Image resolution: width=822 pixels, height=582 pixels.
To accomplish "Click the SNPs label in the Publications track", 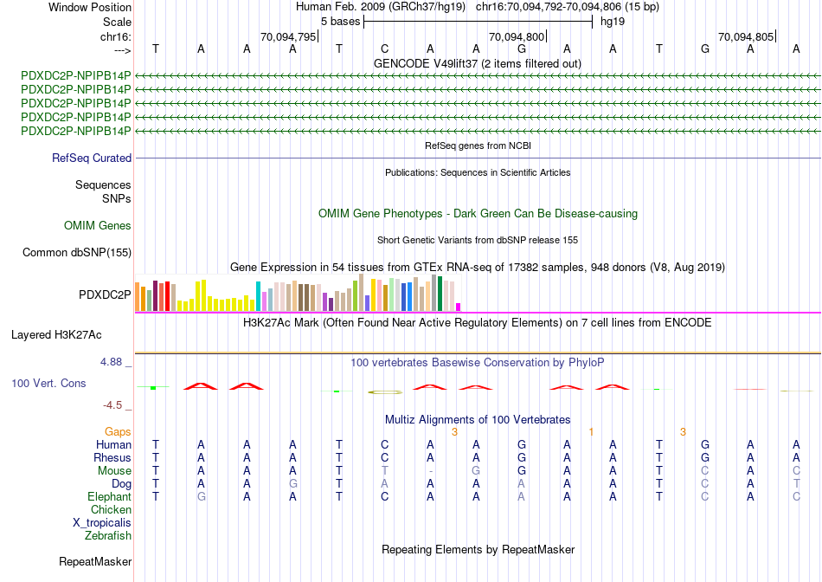I will 117,198.
